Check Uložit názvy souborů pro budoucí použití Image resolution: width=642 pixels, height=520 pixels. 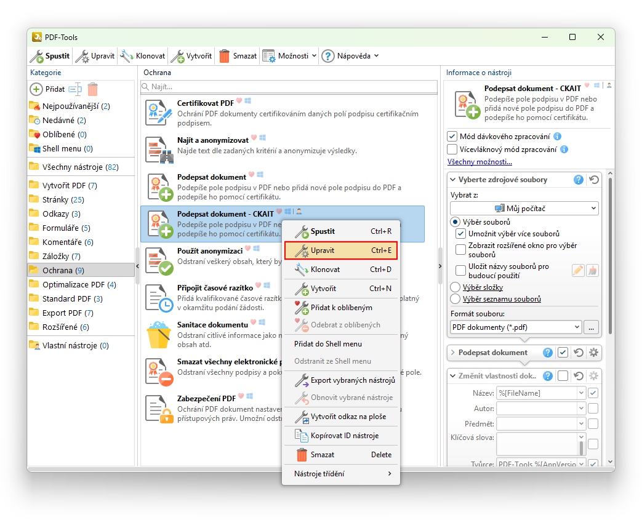point(460,271)
